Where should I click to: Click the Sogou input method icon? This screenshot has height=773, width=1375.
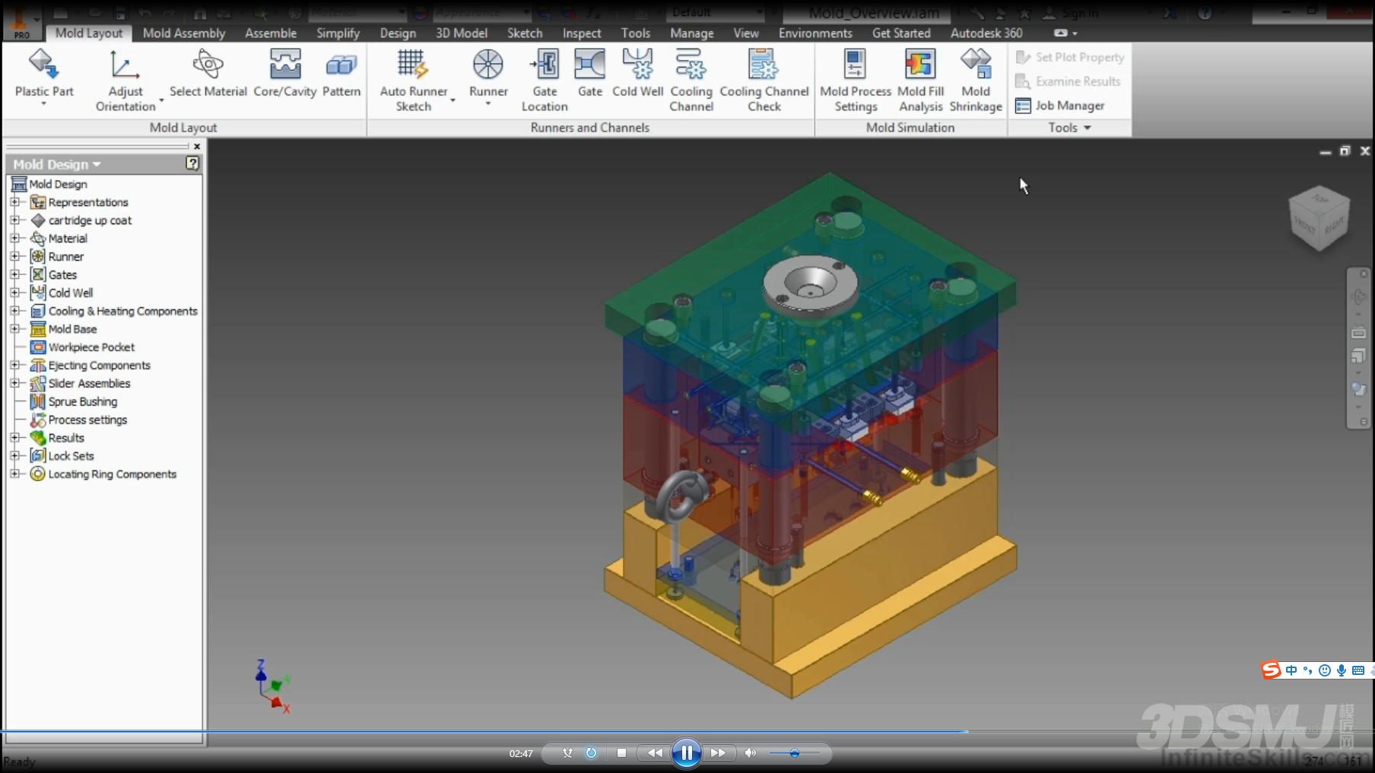[1271, 670]
